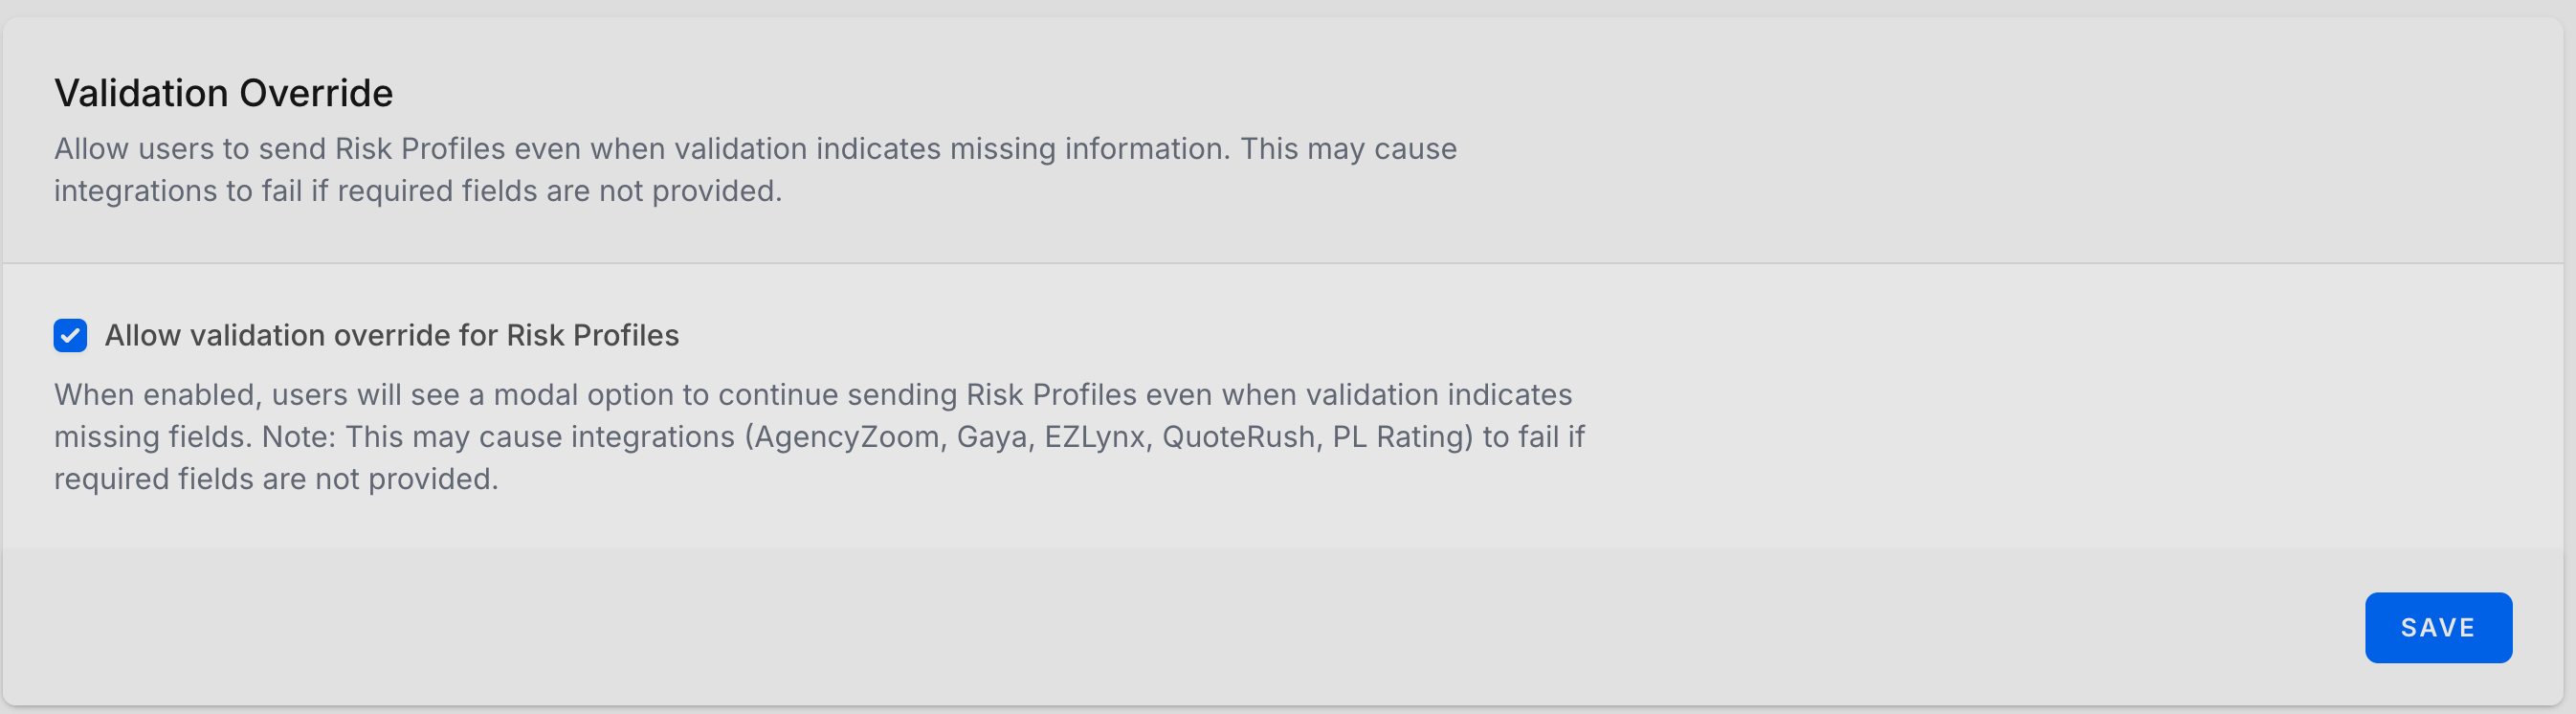2576x714 pixels.
Task: Click 'Risk Profiles' in the header description
Action: click(420, 148)
